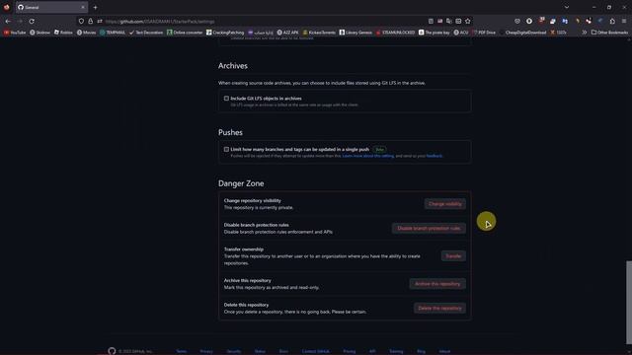Reload the current page
This screenshot has width=632, height=355.
(x=32, y=21)
